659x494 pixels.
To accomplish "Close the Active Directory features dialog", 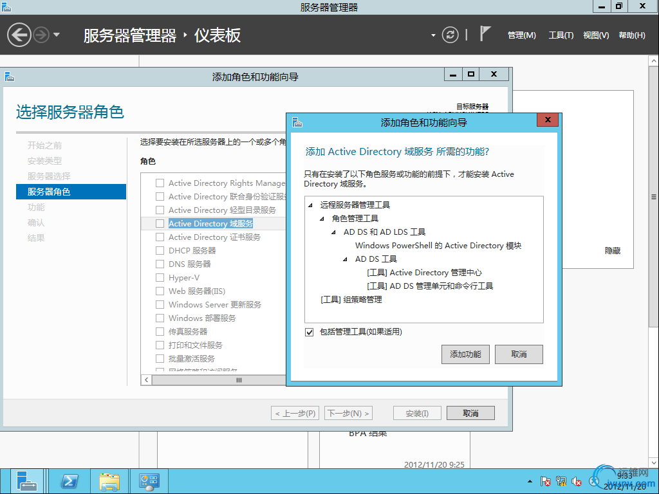I will click(x=548, y=120).
